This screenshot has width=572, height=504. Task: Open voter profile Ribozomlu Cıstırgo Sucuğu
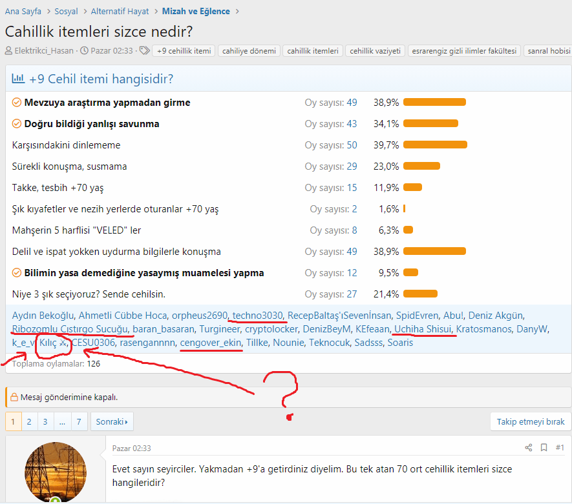70,329
